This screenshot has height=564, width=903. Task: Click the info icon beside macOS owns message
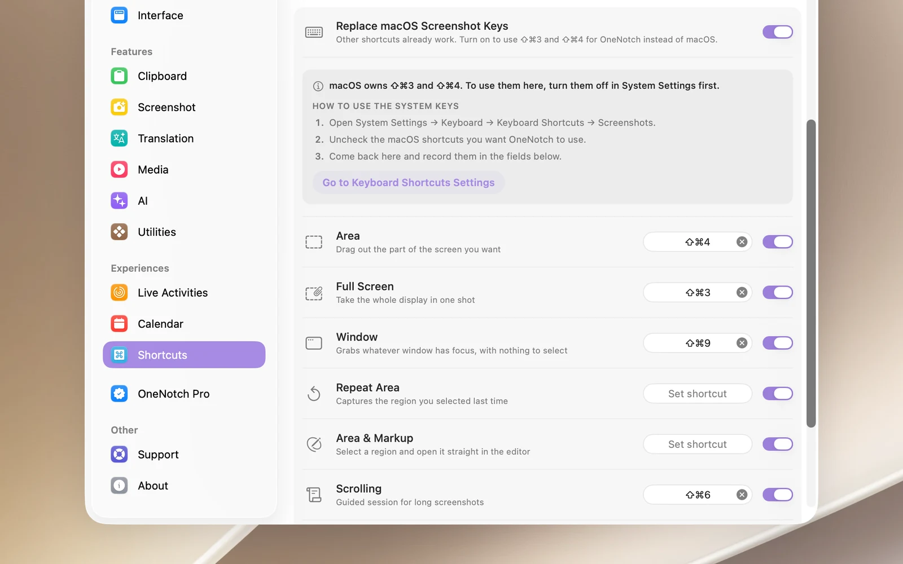tap(318, 86)
